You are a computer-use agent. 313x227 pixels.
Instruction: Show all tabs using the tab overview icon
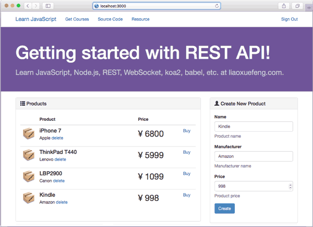[x=297, y=5]
